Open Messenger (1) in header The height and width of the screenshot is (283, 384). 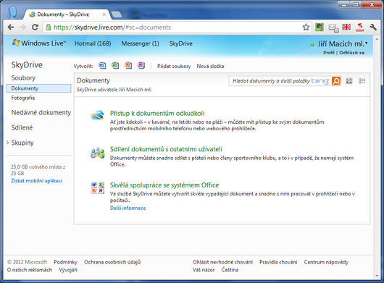[x=140, y=43]
